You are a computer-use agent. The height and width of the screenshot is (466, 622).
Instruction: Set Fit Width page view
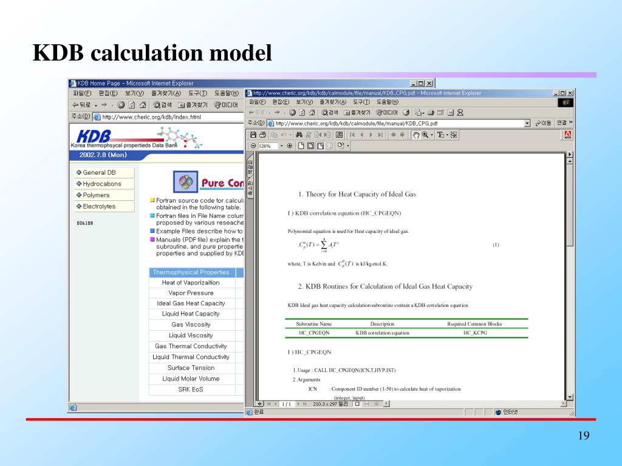[x=320, y=146]
